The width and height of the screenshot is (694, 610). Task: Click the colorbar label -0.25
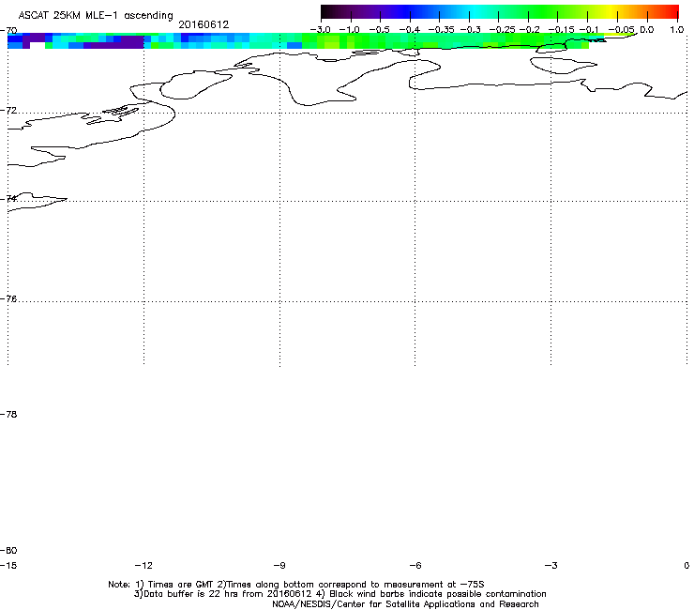pos(502,30)
